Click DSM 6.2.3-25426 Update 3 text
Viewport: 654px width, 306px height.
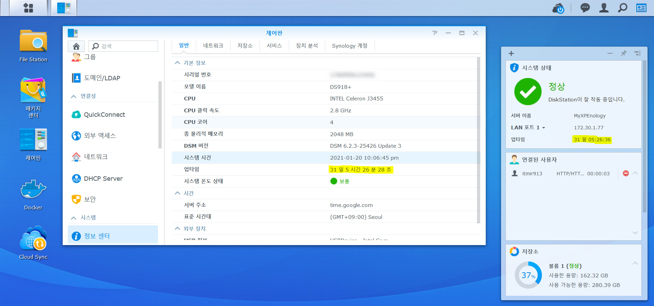(x=365, y=146)
